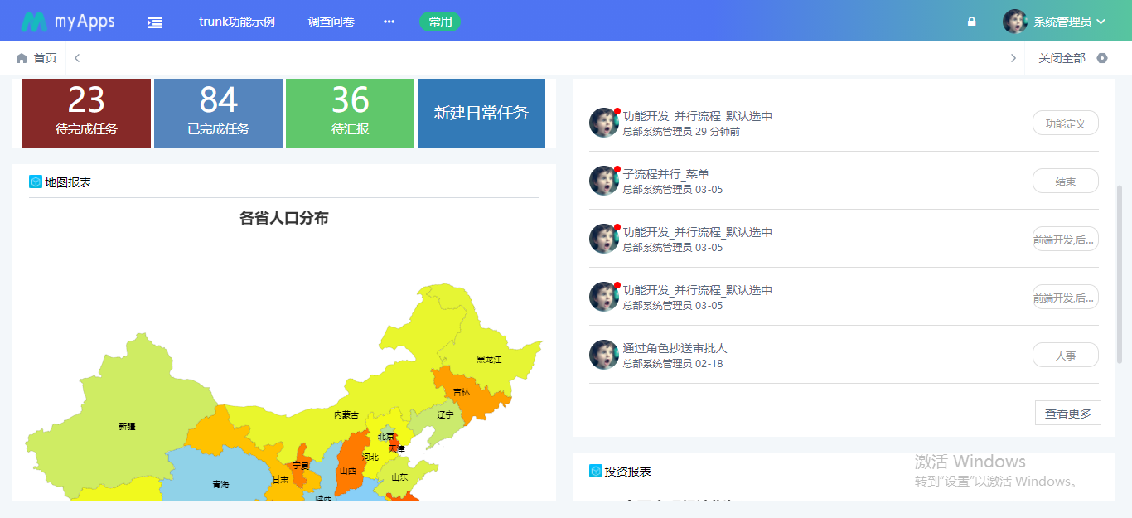Screen dimensions: 1132x518
Task: Click the right chevron to scroll tabs
Action: (1013, 57)
